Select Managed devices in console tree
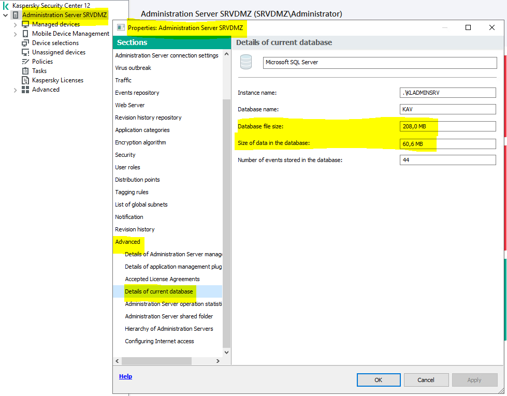This screenshot has height=396, width=507. [x=55, y=24]
